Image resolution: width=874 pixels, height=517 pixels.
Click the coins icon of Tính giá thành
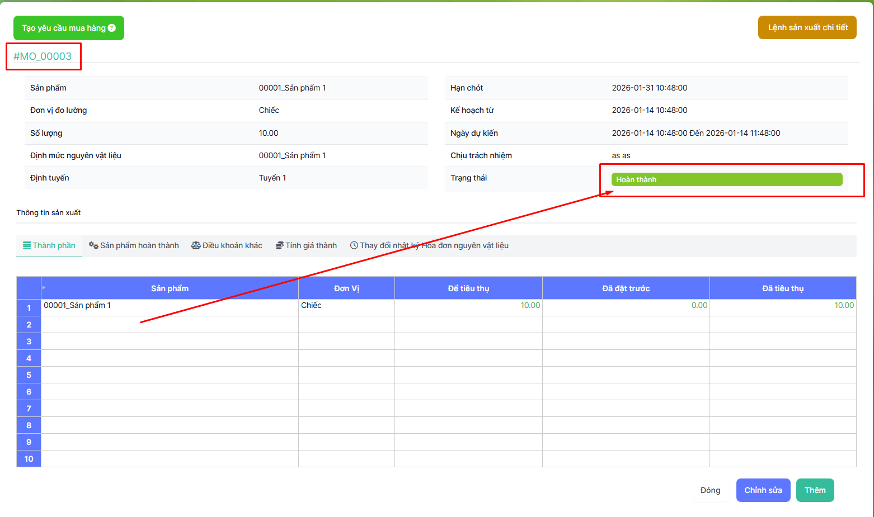279,245
